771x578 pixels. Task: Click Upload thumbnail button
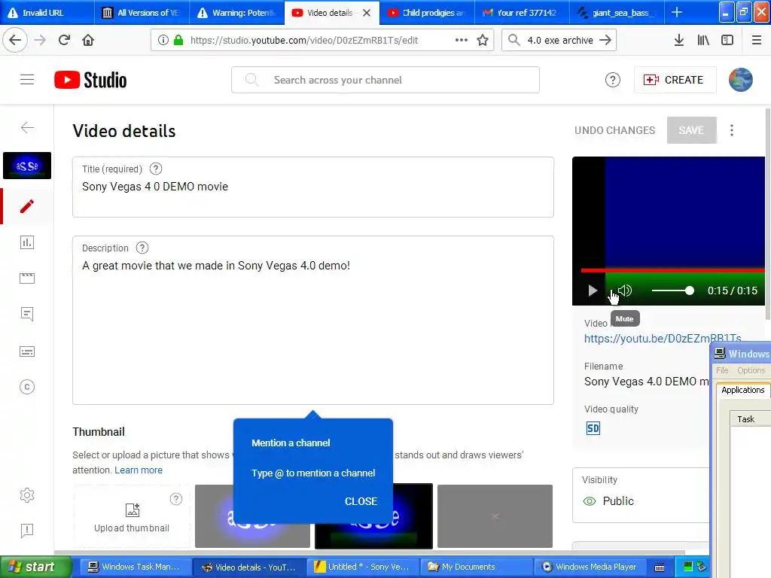132,516
